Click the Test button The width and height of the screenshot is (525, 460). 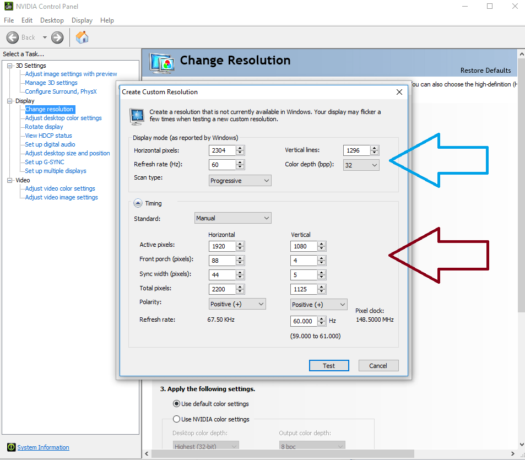click(329, 366)
